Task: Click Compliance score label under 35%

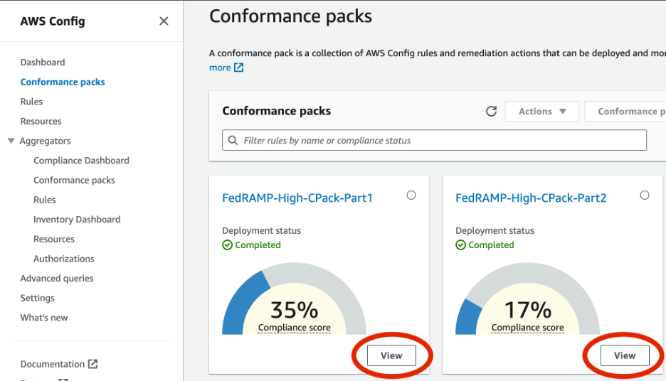Action: [294, 328]
